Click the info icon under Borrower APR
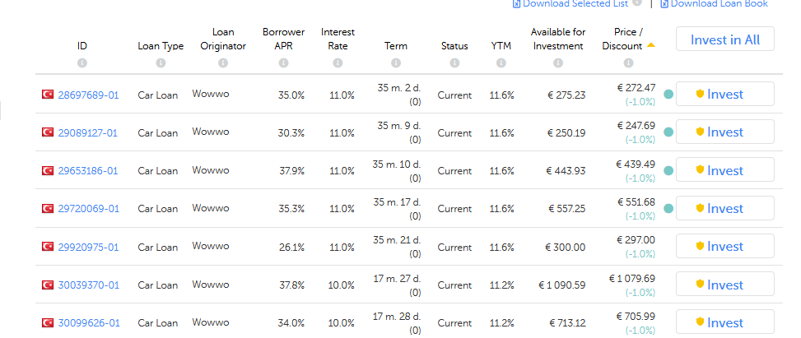Screen dimensions: 801x338 click(x=284, y=63)
